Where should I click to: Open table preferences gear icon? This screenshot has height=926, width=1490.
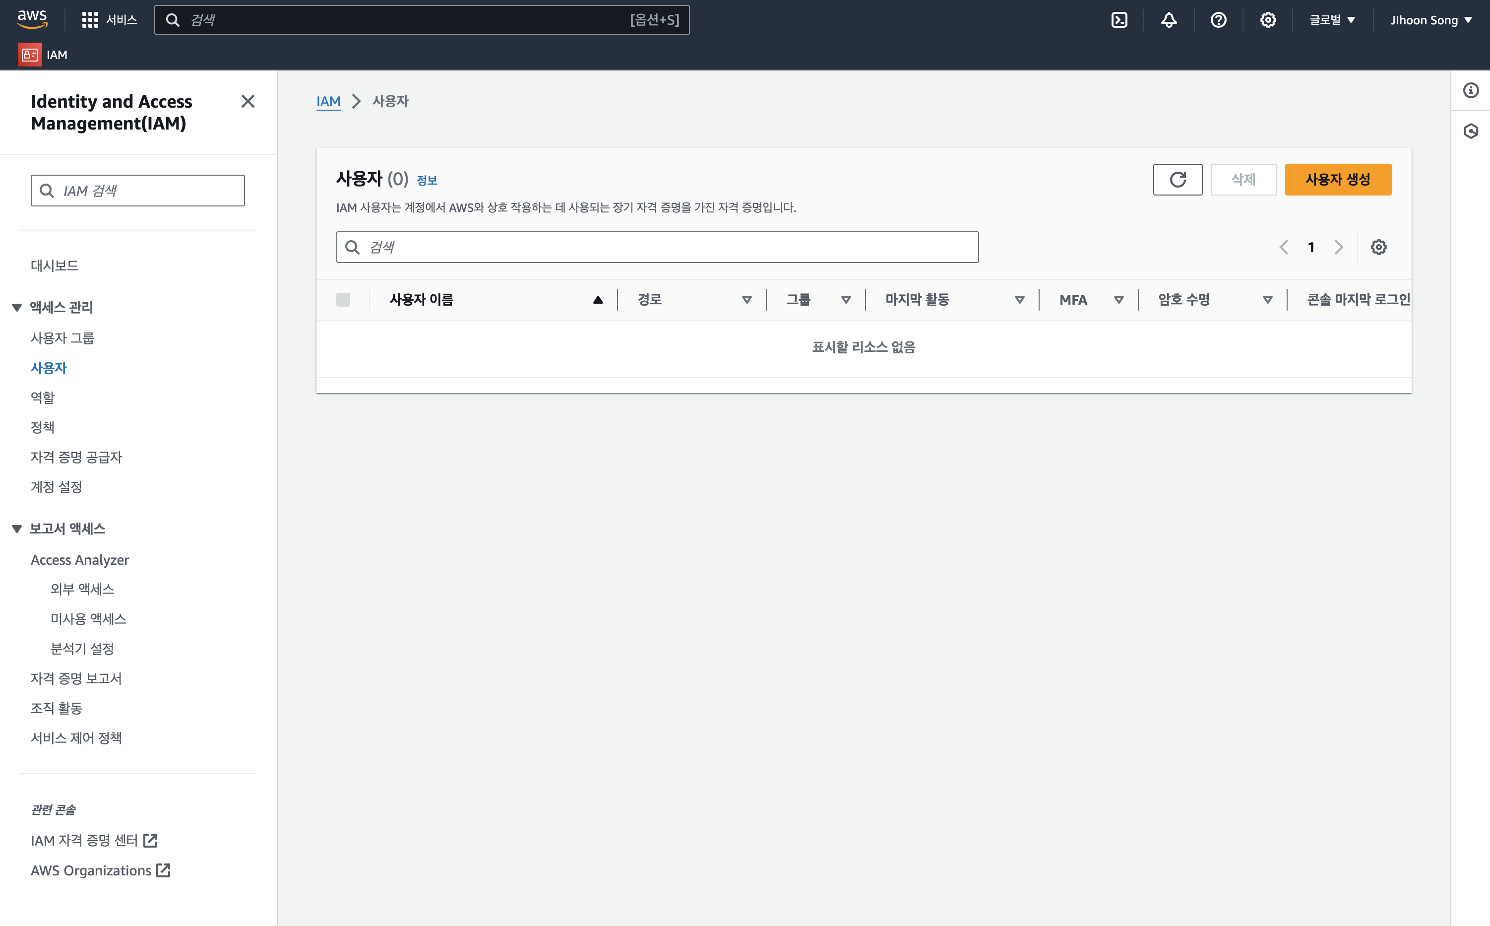pyautogui.click(x=1378, y=247)
